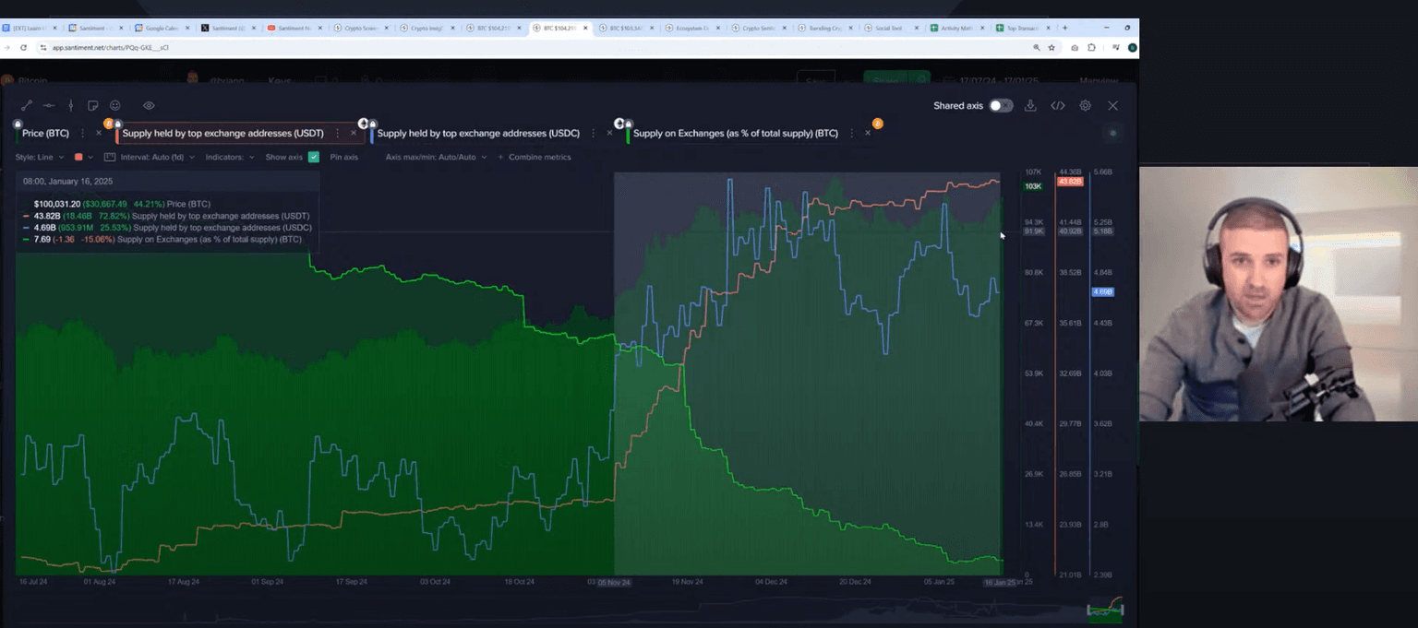
Task: Add a sticky note to chart
Action: 92,106
